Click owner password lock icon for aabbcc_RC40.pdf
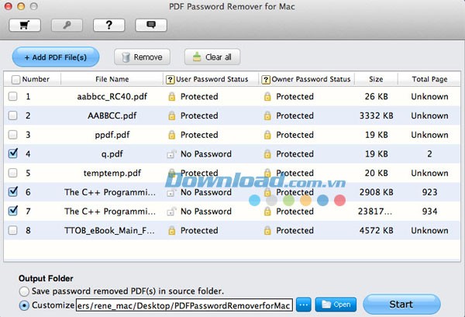This screenshot has height=317, width=465. click(x=267, y=96)
